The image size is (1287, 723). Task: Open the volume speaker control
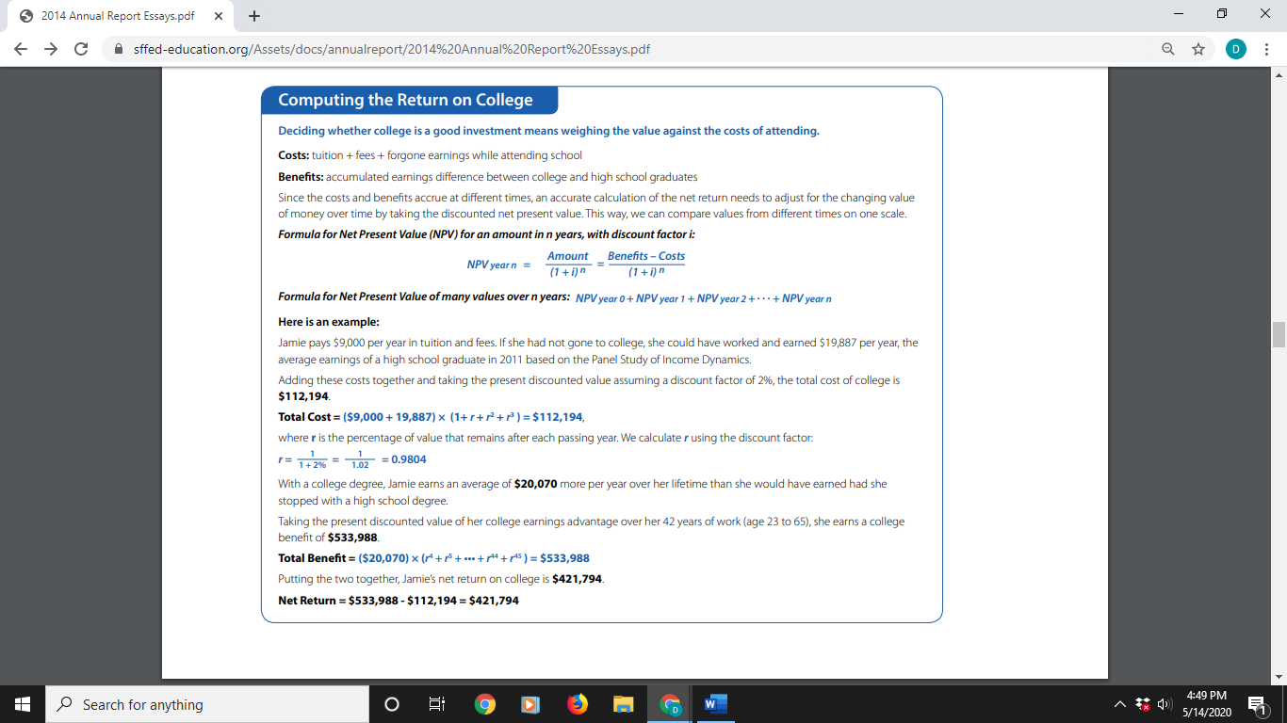[1166, 704]
